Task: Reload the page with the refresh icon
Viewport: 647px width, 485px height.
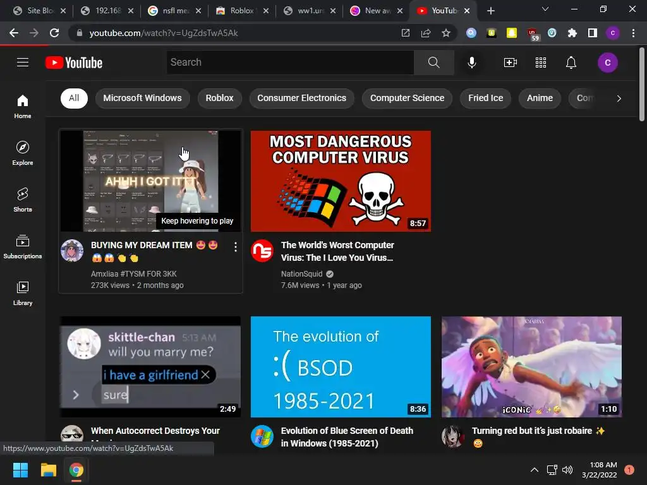Action: (54, 33)
